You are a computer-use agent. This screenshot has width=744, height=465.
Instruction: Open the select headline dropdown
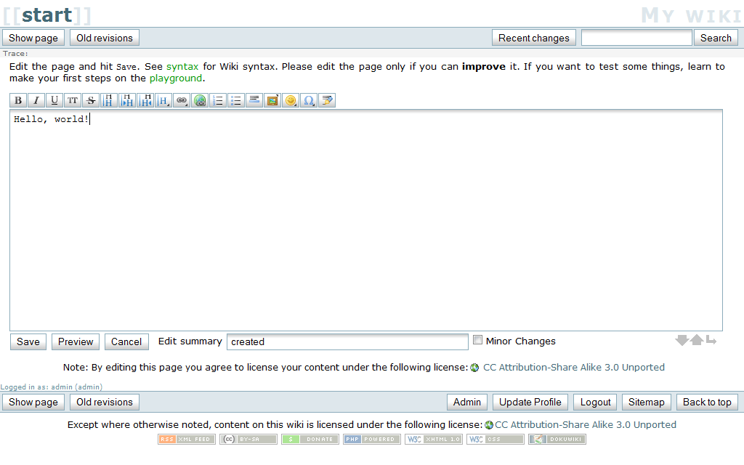click(163, 100)
